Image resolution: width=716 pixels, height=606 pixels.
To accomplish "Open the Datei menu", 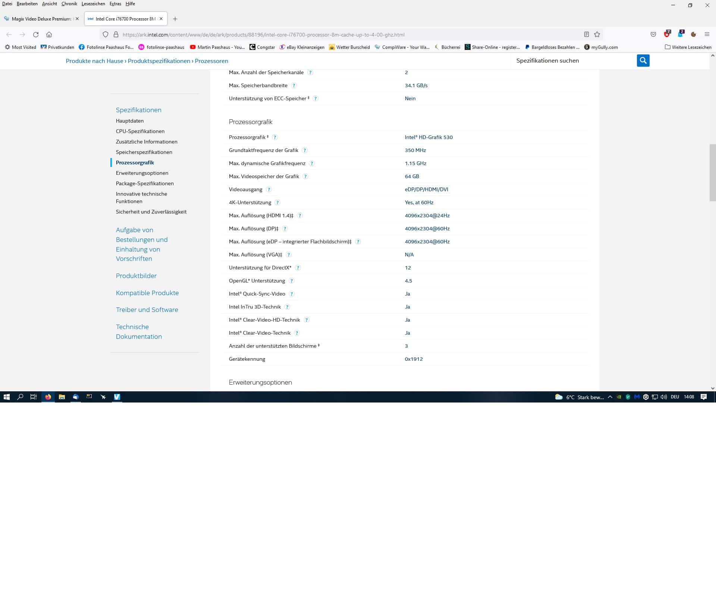I will (x=7, y=4).
